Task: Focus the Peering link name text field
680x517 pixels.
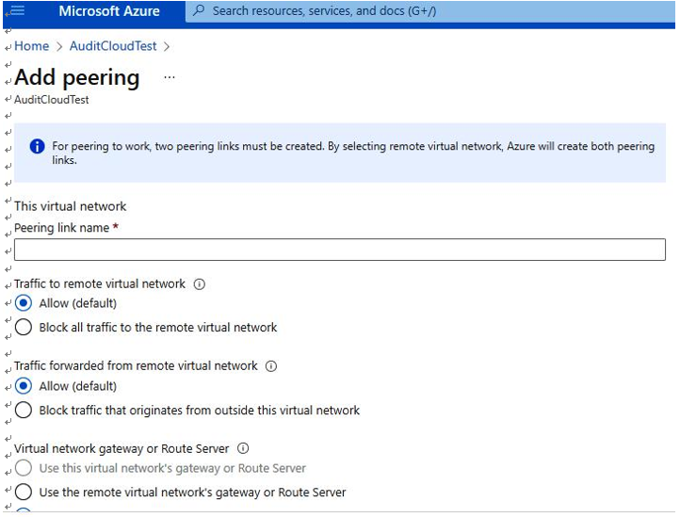Action: (x=340, y=250)
